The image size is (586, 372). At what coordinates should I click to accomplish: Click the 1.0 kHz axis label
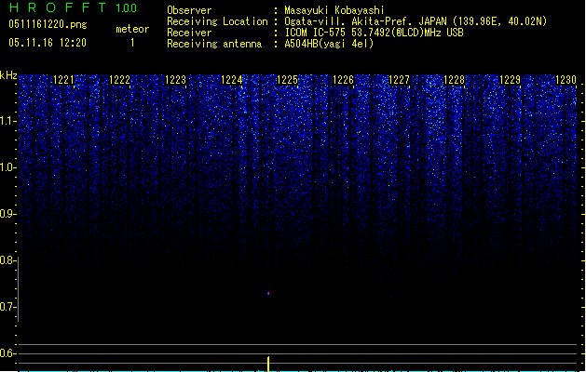(x=7, y=167)
